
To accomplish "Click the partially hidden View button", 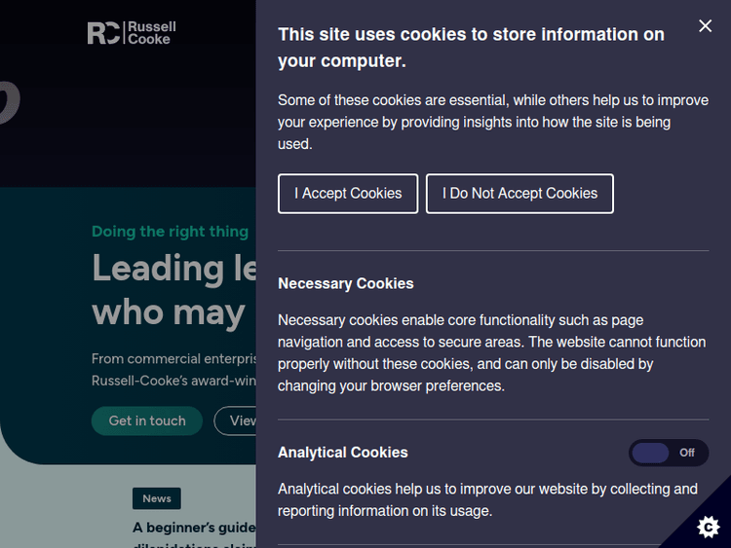I will (238, 421).
